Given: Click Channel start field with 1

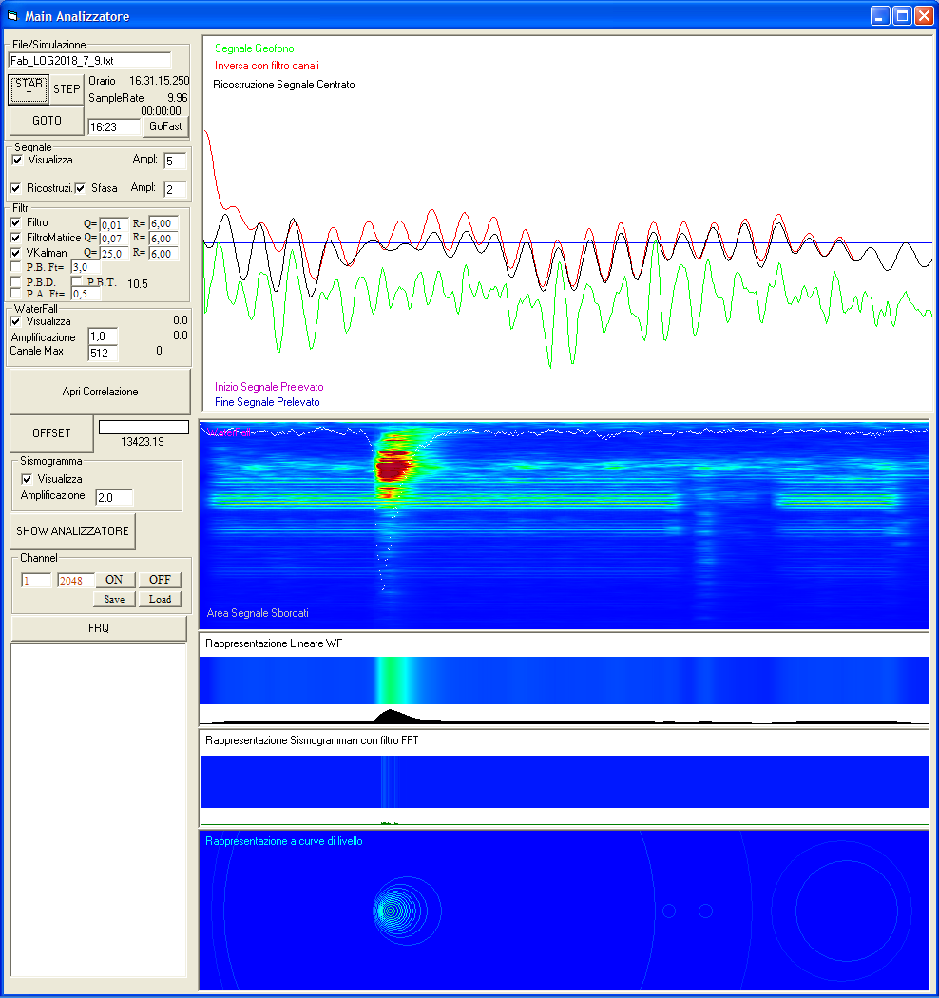Looking at the screenshot, I should [36, 581].
